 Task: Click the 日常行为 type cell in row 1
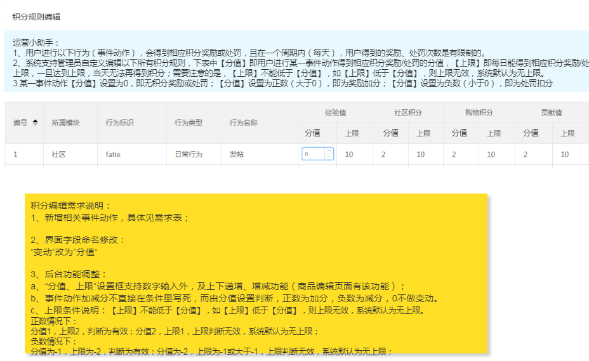[189, 154]
